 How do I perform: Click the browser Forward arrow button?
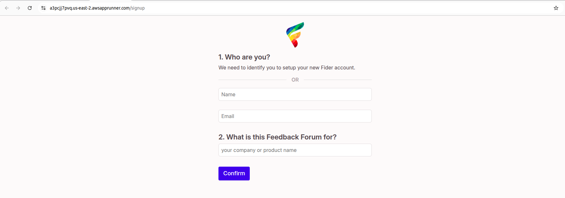pos(18,8)
